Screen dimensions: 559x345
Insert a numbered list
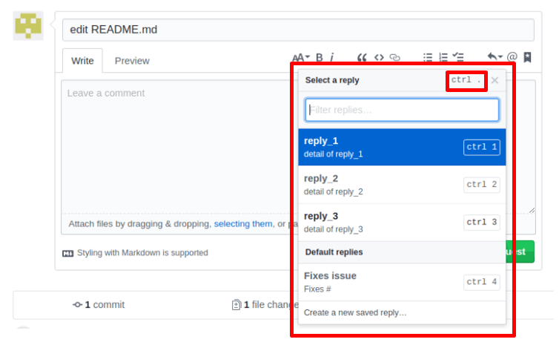(x=443, y=57)
